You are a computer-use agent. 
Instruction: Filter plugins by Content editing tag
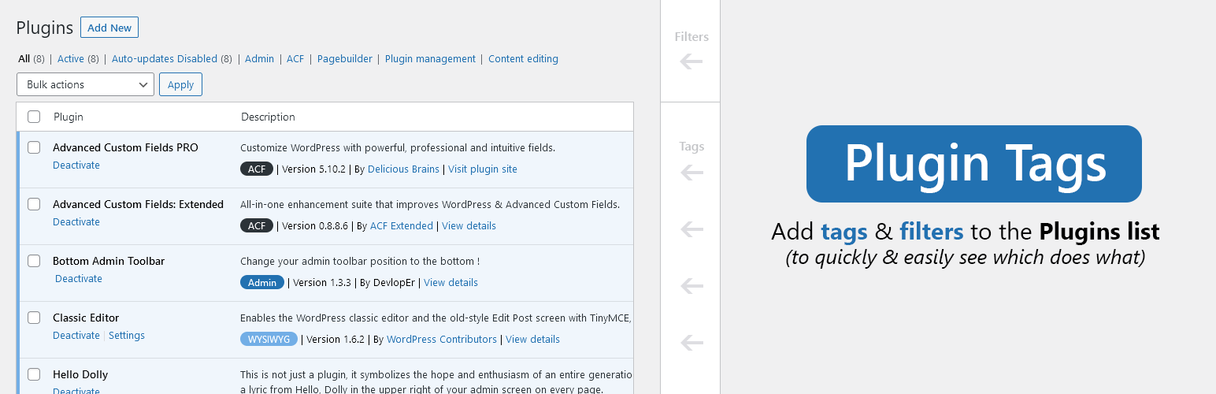(x=523, y=59)
